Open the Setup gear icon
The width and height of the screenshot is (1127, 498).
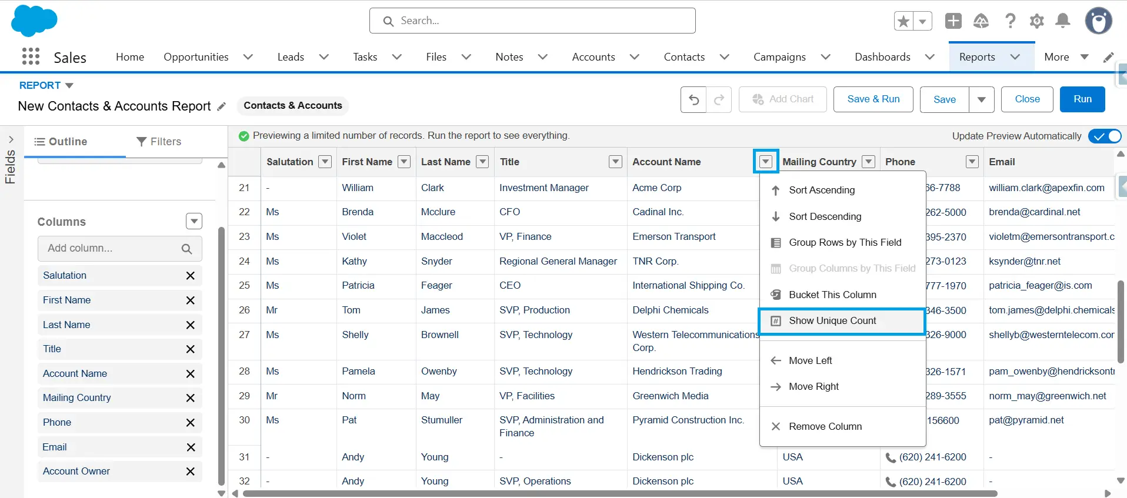pos(1036,21)
